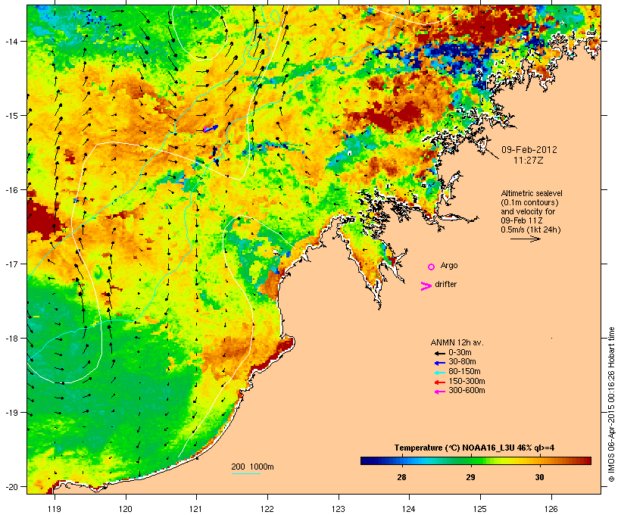The image size is (621, 515).
Task: Click the magenta drifter legend marker
Action: coord(426,286)
